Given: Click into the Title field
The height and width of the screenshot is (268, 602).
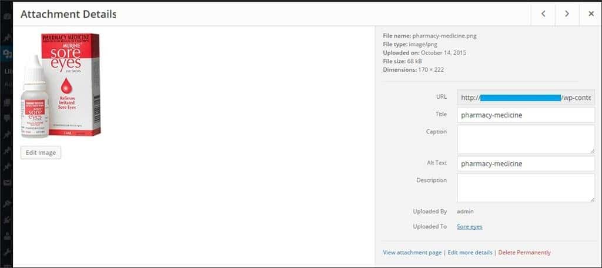Looking at the screenshot, I should (526, 115).
